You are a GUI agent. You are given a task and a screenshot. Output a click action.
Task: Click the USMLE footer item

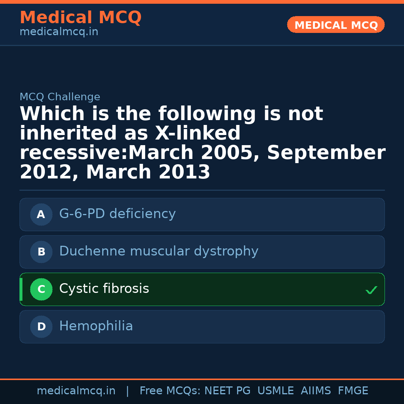(x=276, y=390)
